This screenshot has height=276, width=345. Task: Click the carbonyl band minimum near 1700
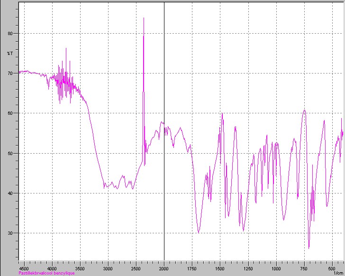point(199,232)
